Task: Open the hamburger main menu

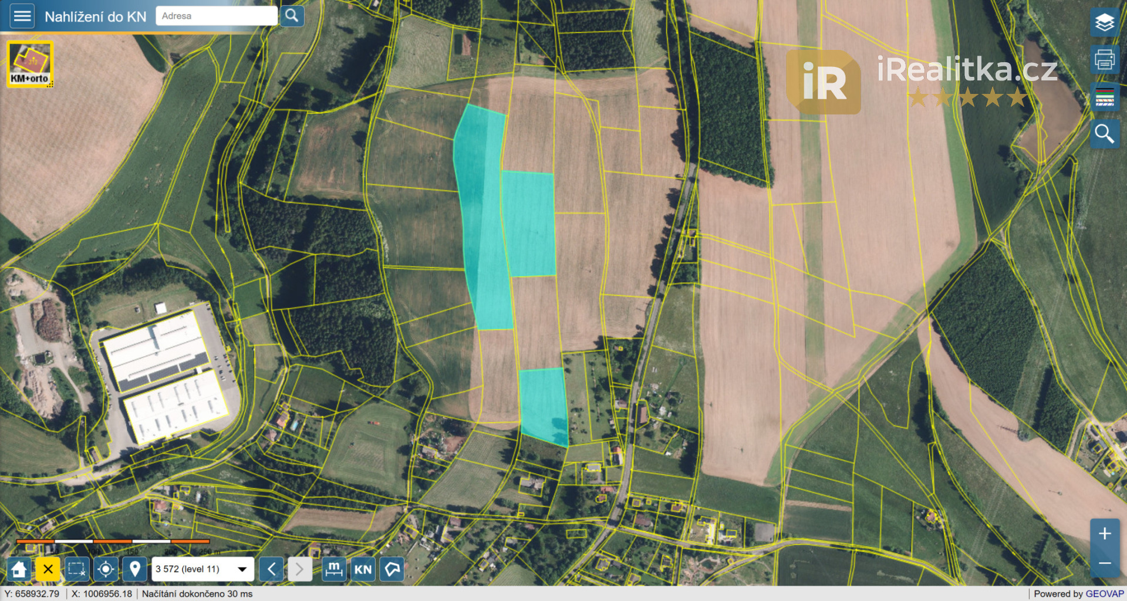Action: click(22, 16)
